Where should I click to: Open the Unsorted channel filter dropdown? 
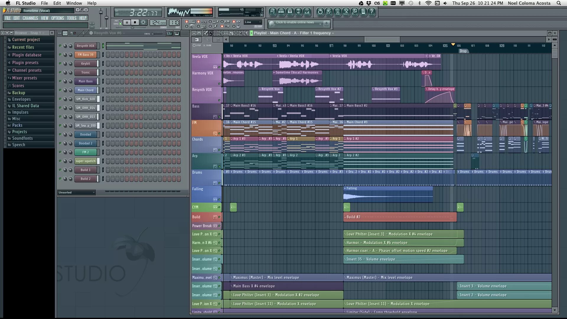(x=77, y=193)
